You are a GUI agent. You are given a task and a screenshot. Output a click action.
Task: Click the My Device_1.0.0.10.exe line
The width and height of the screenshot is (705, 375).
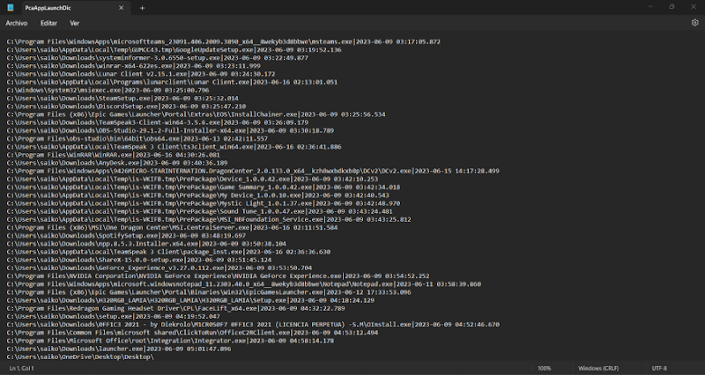(x=197, y=195)
